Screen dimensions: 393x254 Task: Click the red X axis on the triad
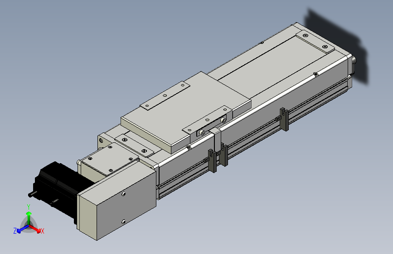click(35, 229)
